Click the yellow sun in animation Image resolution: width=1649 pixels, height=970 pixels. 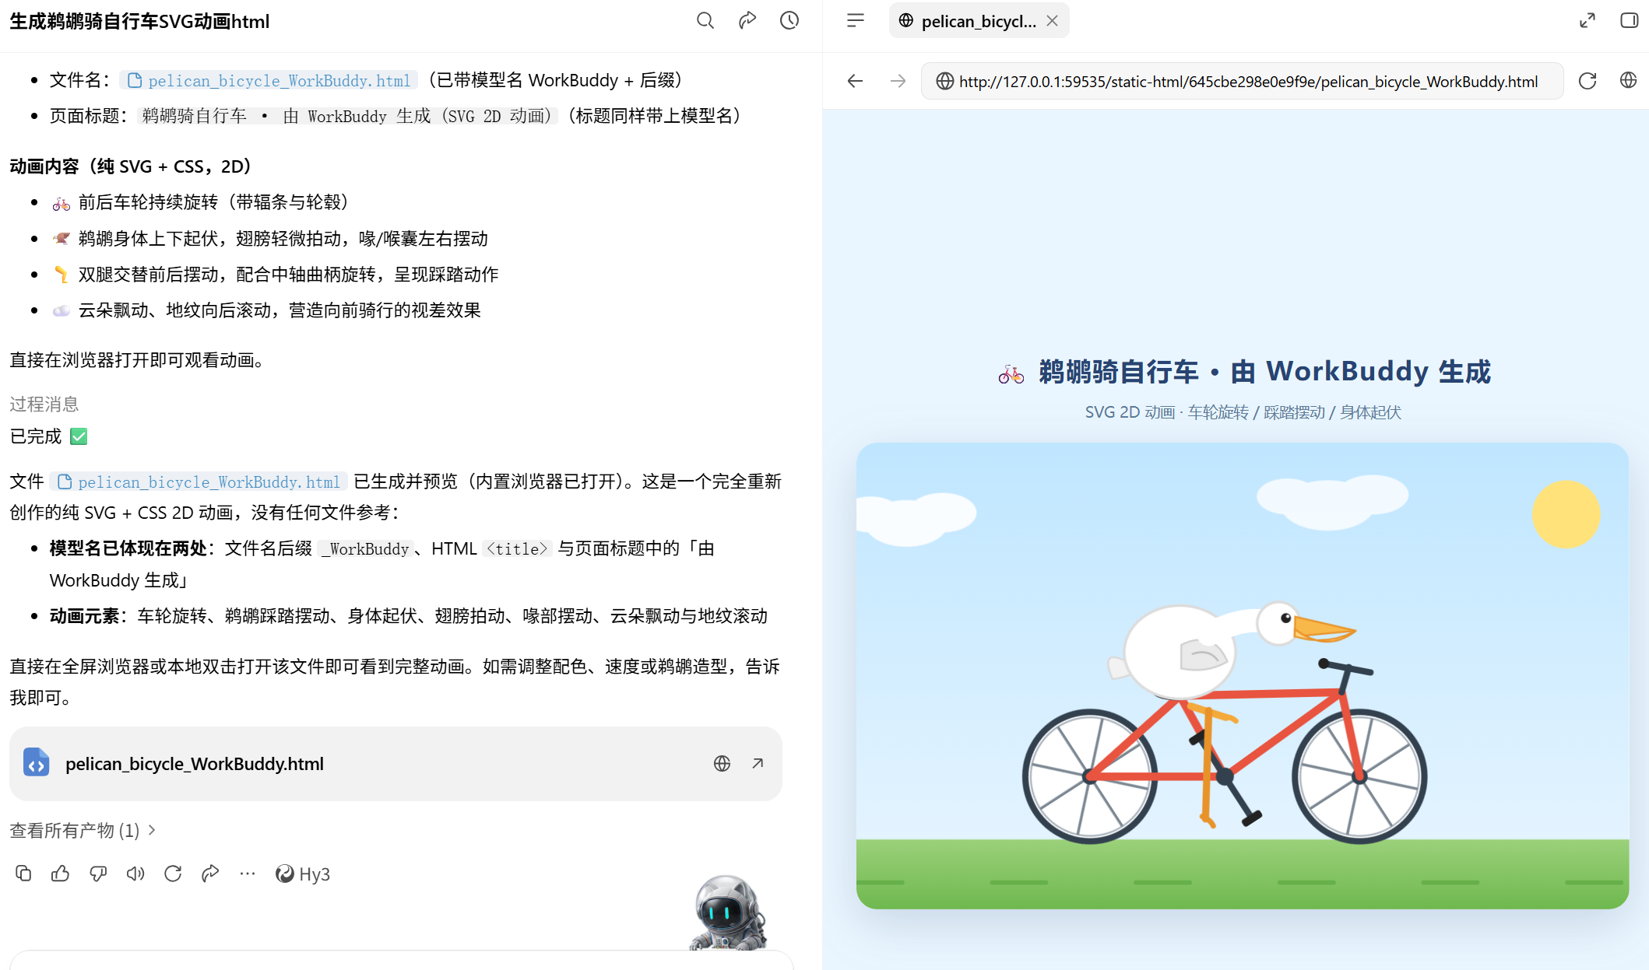[1566, 514]
